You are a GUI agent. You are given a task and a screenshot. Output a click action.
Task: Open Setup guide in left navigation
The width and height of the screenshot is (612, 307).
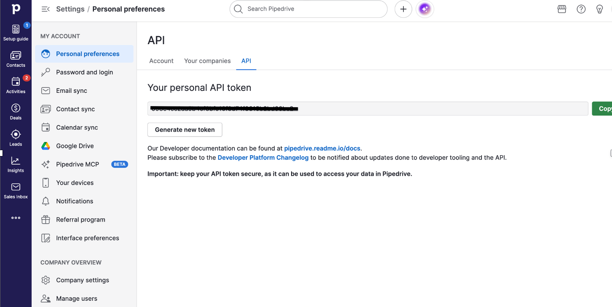(x=16, y=32)
